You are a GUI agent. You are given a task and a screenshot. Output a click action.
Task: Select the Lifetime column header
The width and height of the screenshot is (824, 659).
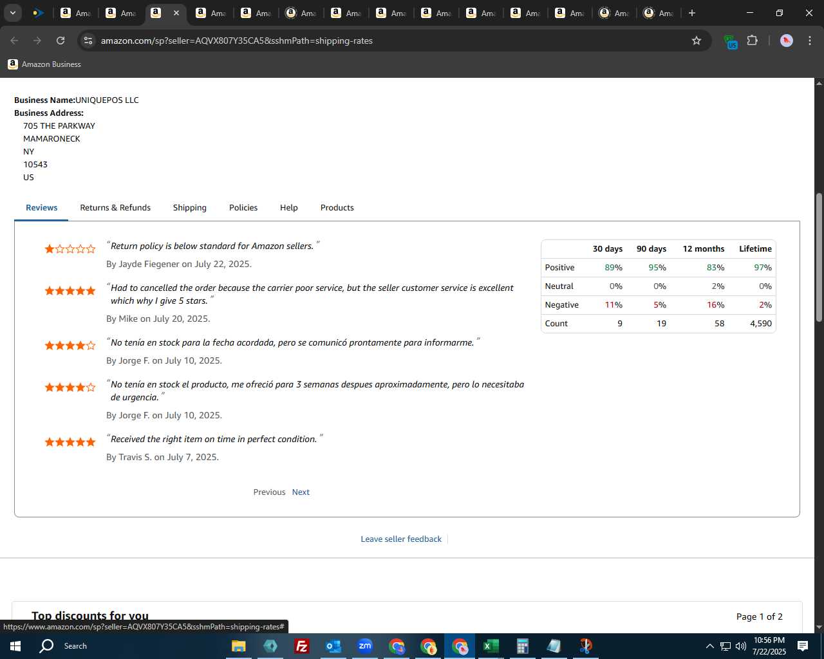pos(755,249)
